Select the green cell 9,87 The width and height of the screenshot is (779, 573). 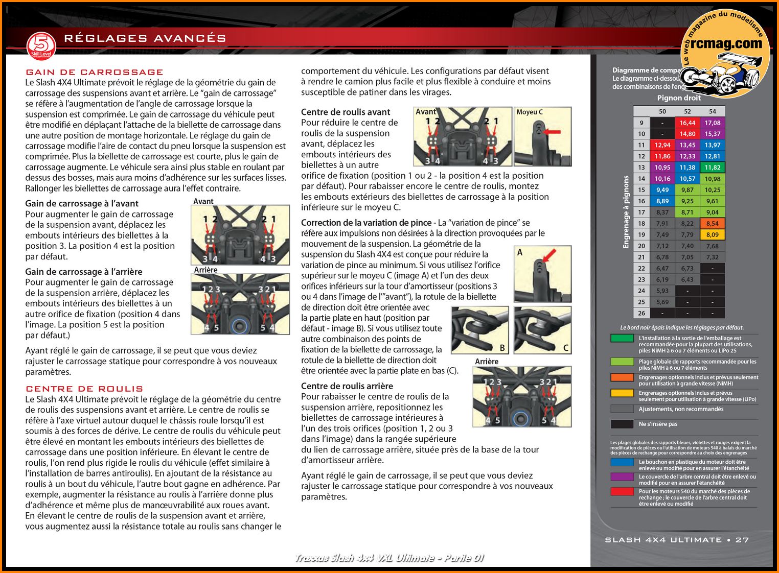click(688, 190)
